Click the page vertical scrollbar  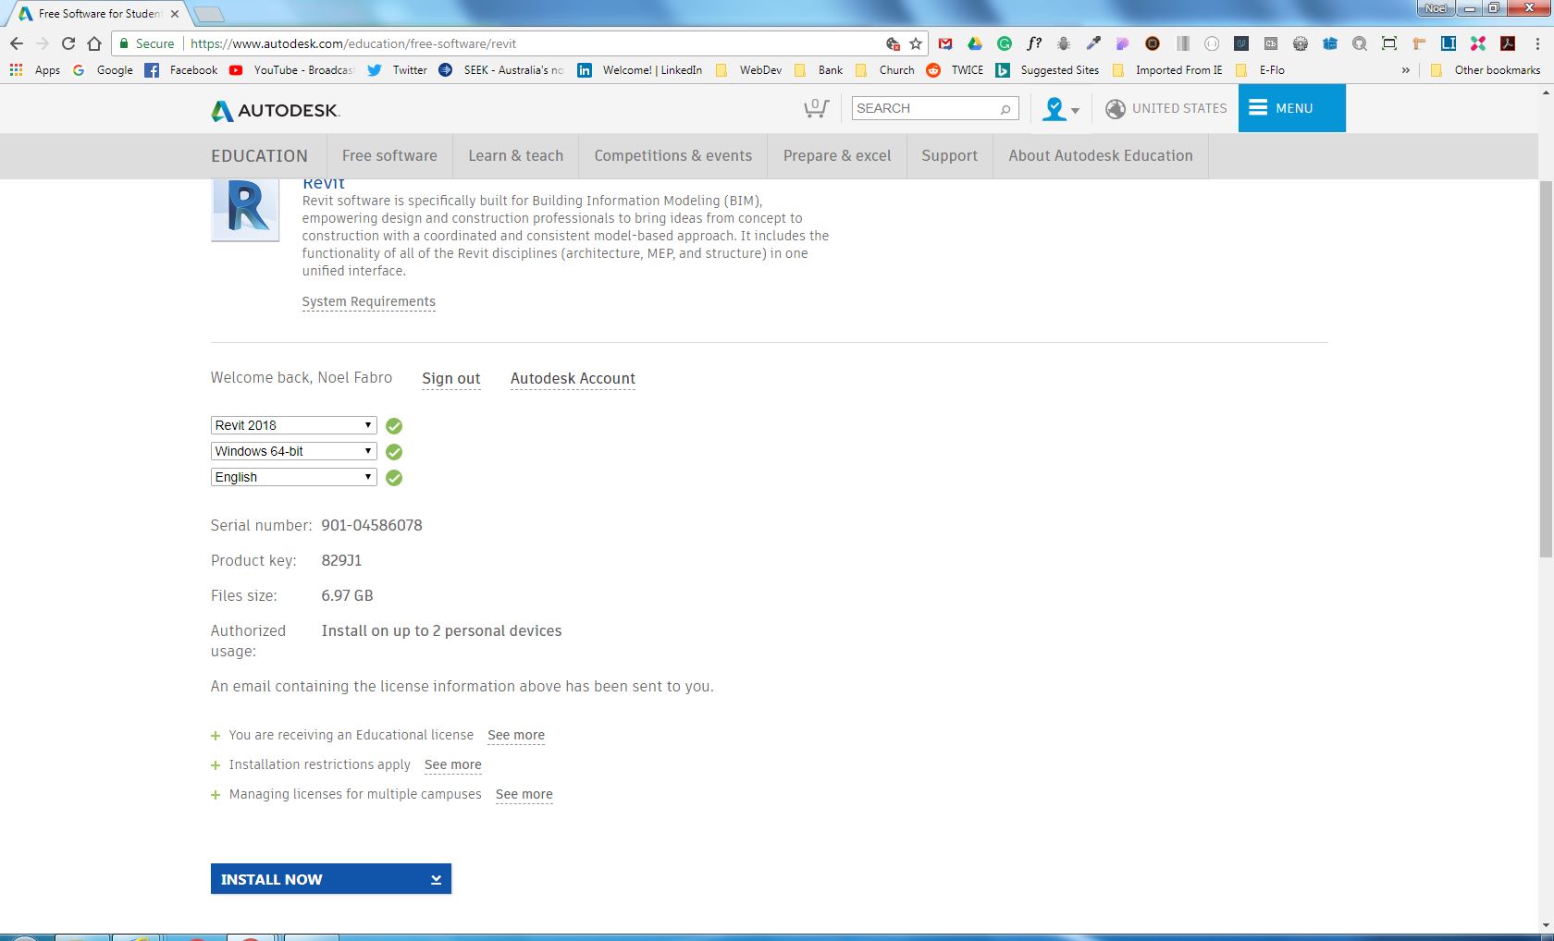[x=1546, y=370]
